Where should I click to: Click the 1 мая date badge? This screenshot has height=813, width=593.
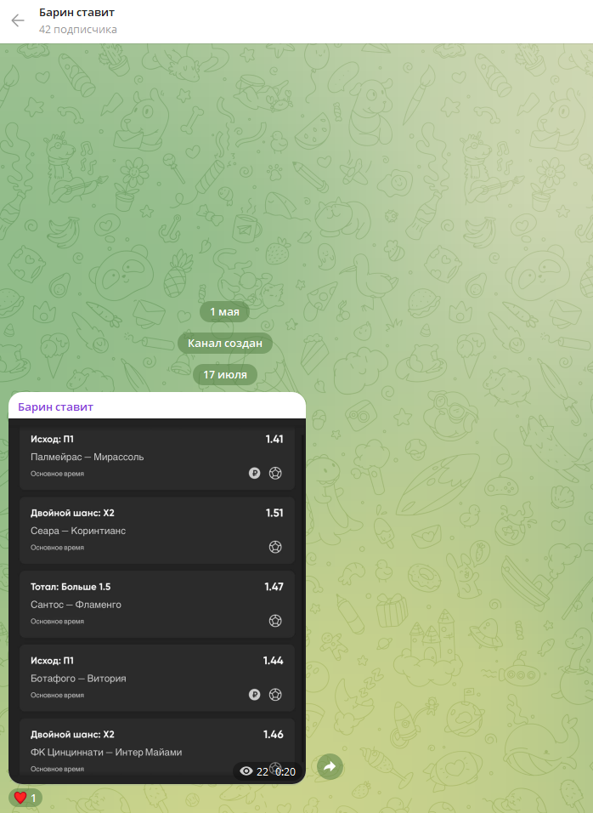point(225,312)
